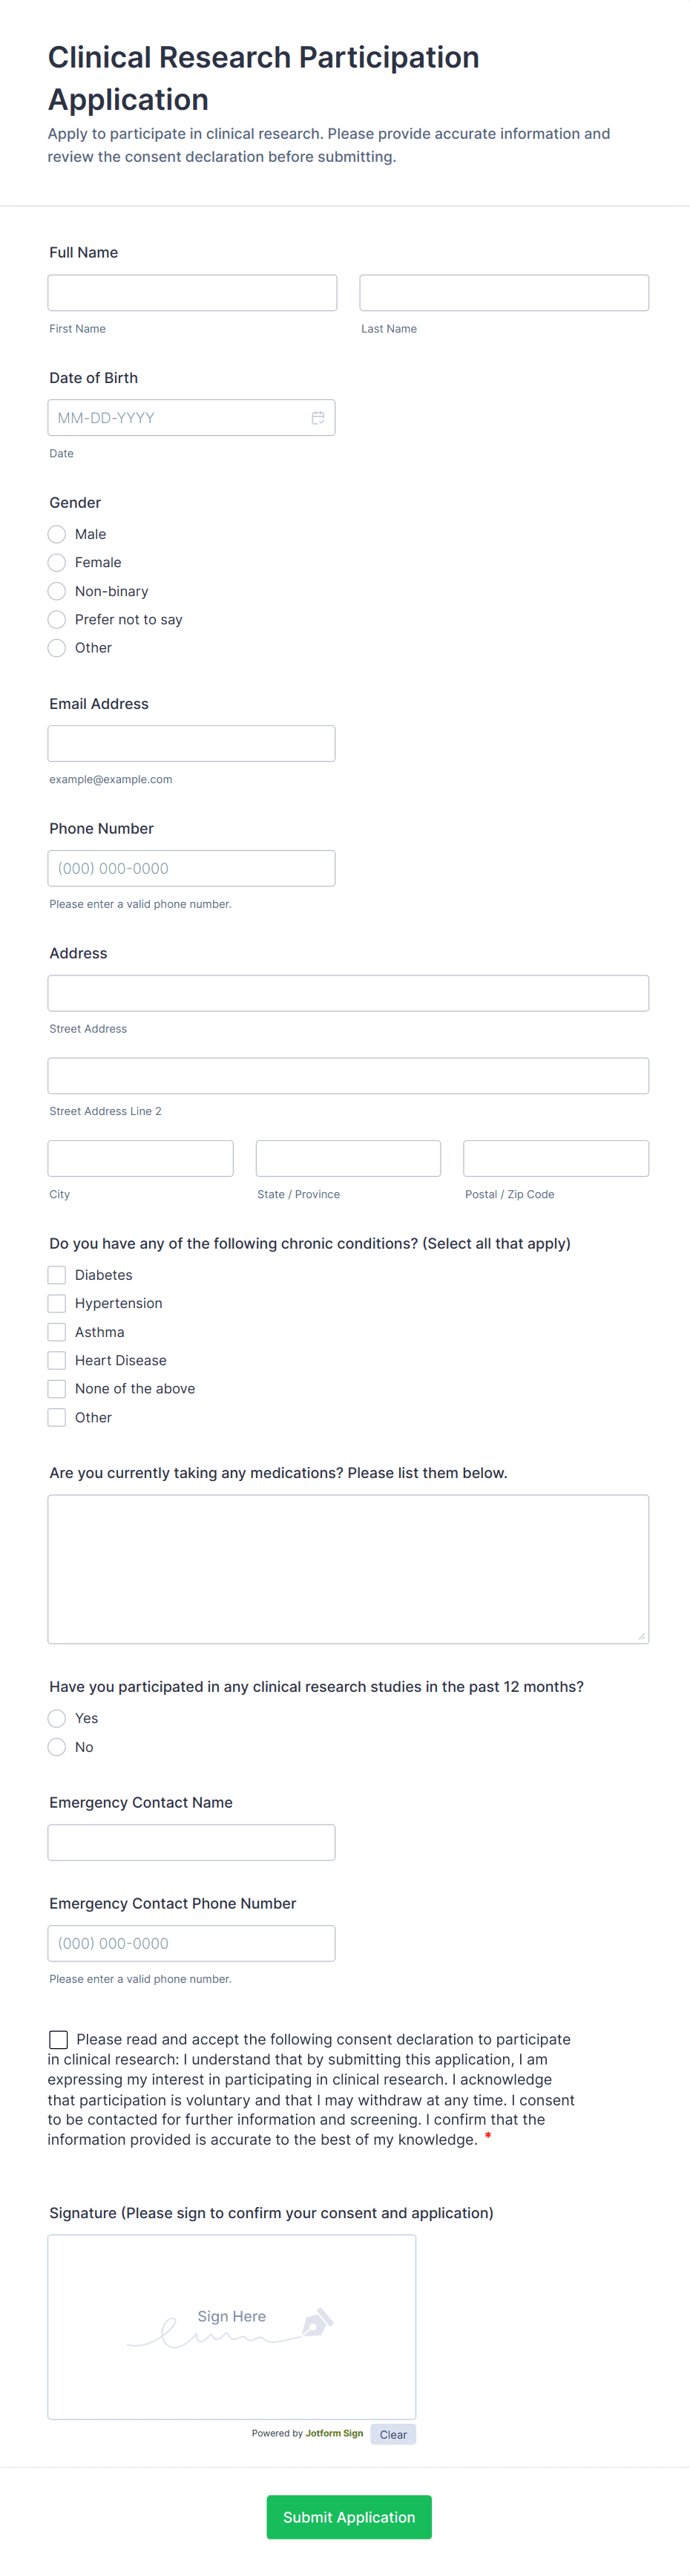
Task: Click into the medications text area
Action: point(348,1568)
